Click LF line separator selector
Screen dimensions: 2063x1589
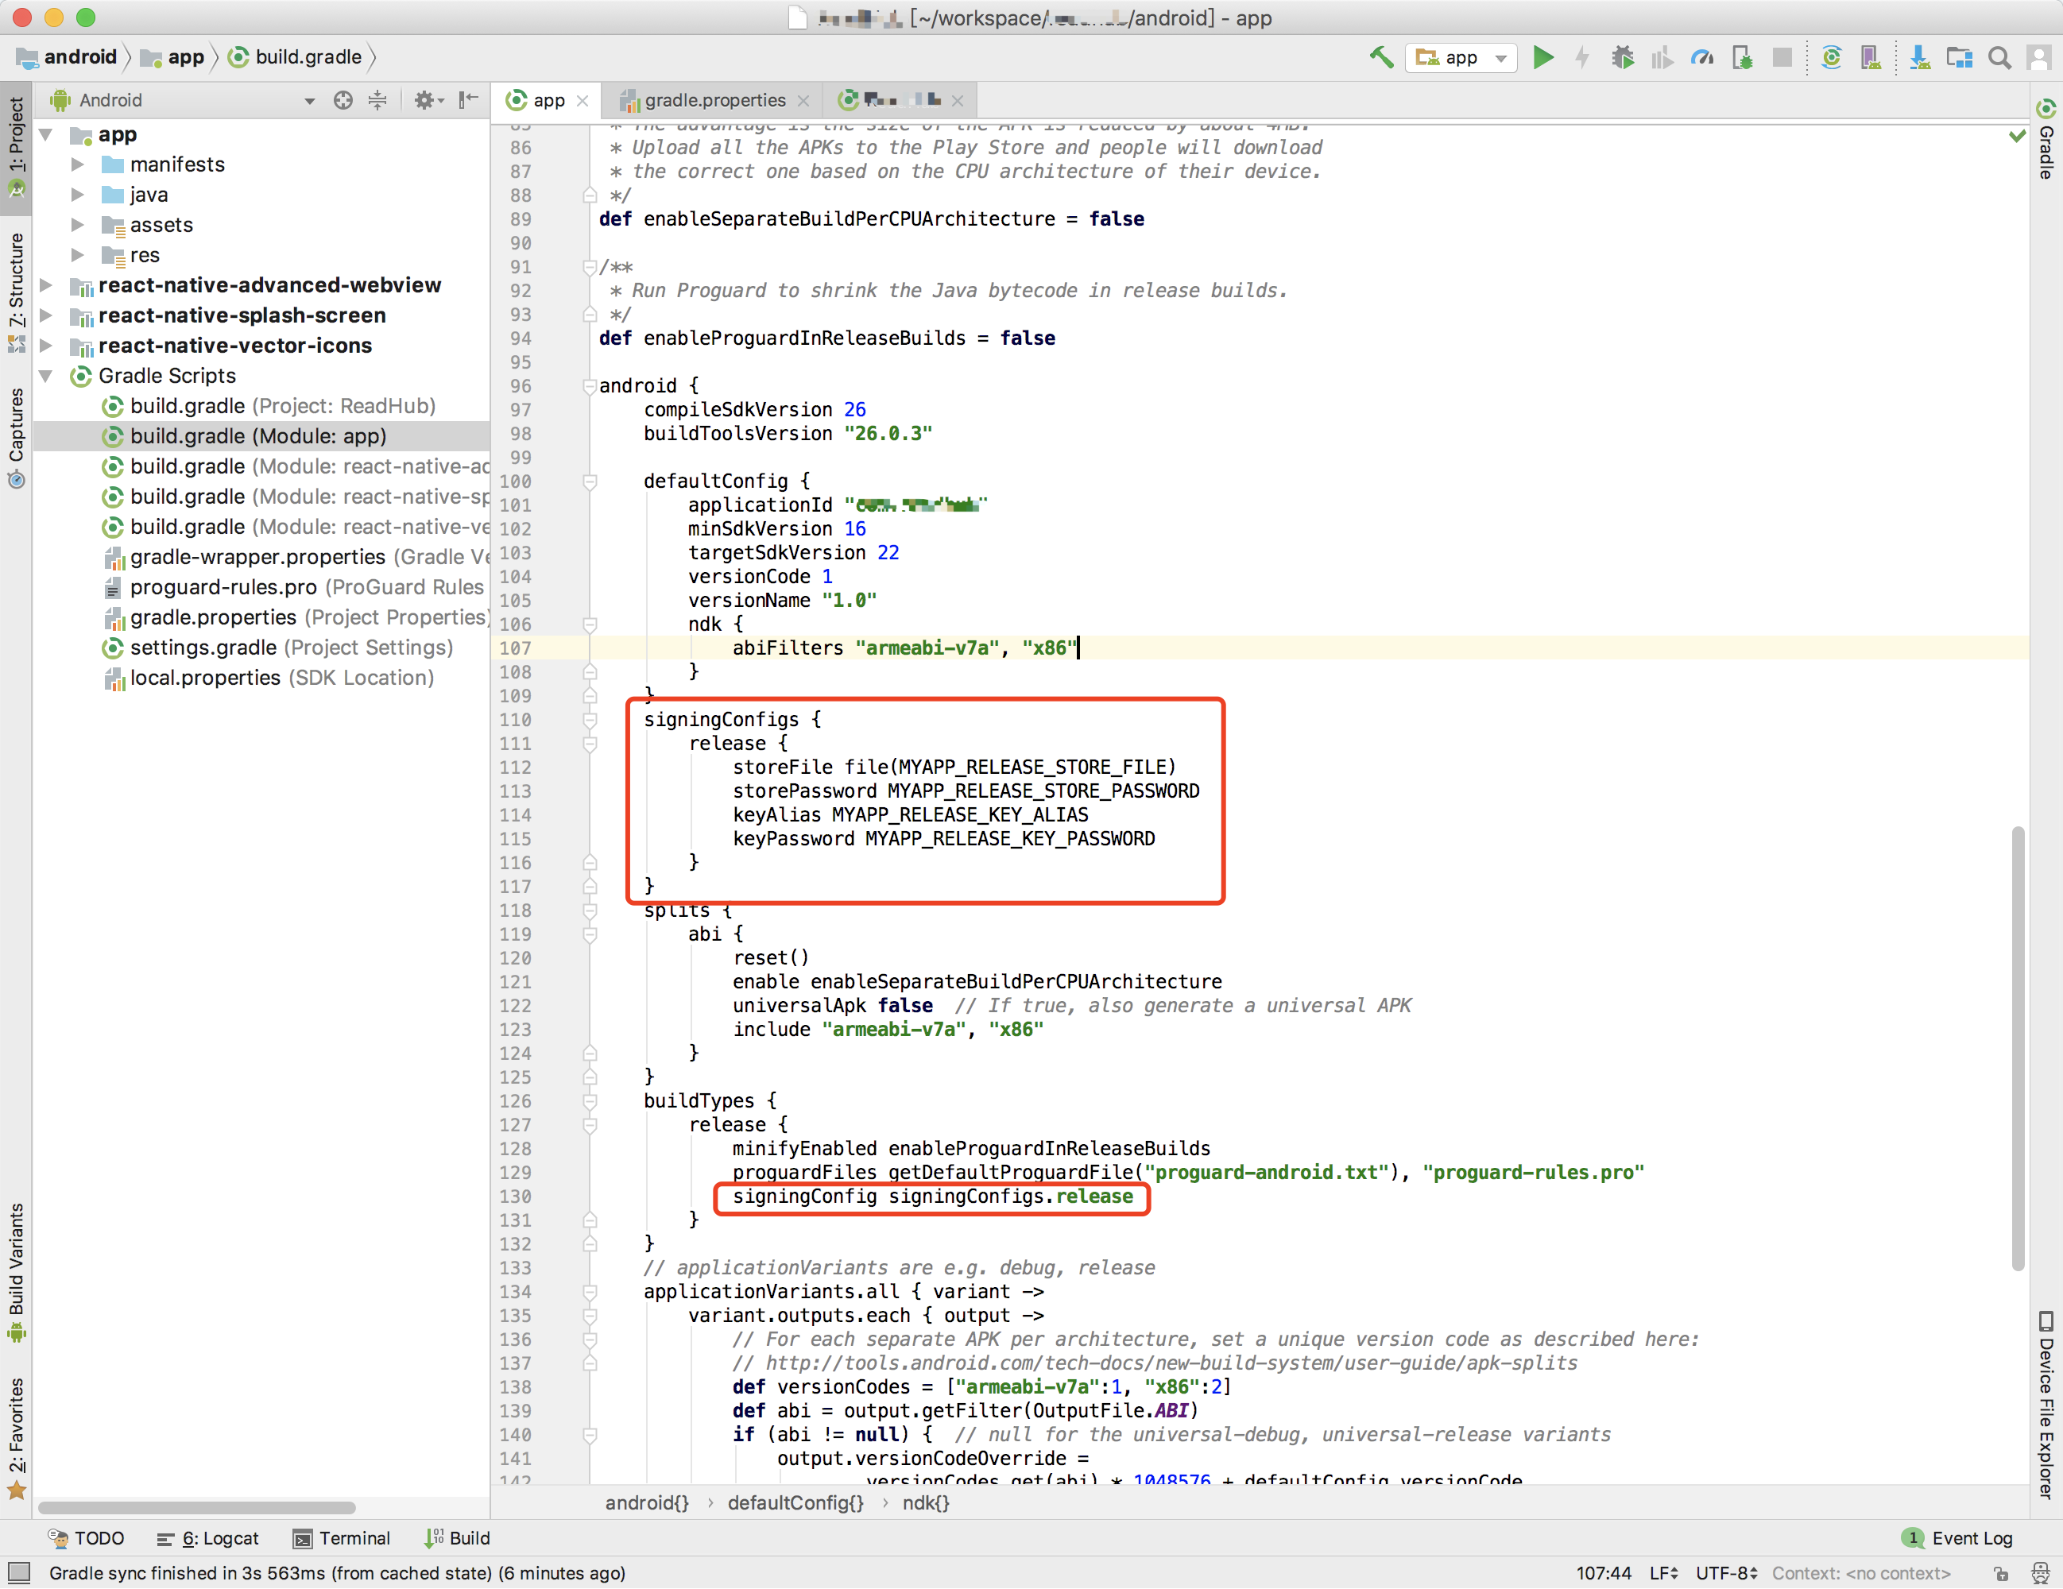coord(1663,1574)
